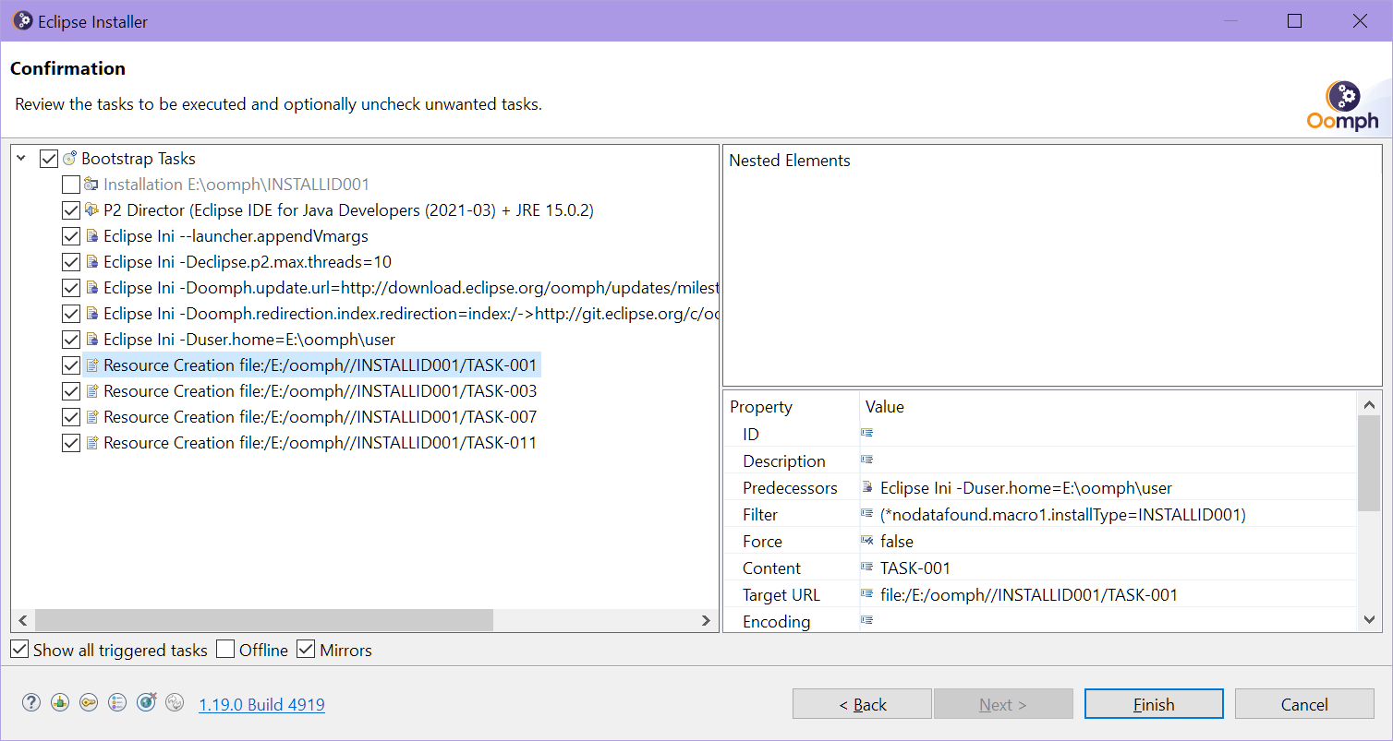Uncheck the P2 Director task checkbox
Viewport: 1393px width, 741px height.
[71, 210]
